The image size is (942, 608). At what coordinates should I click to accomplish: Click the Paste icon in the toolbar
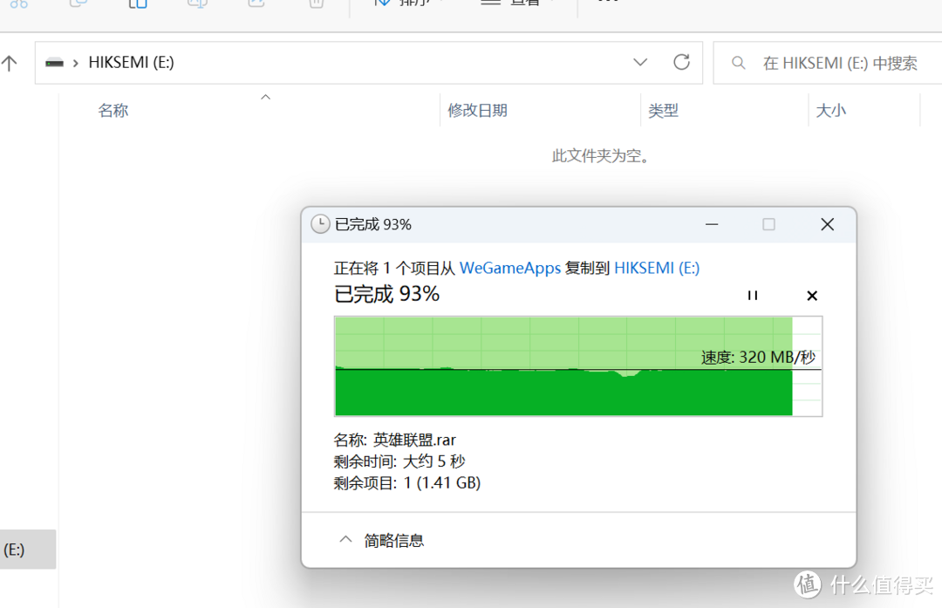click(x=137, y=4)
